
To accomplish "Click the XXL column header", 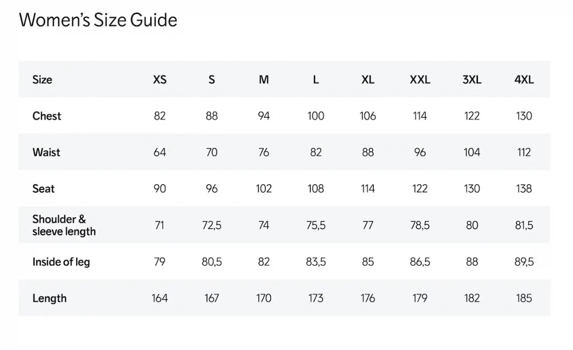I will click(x=420, y=80).
